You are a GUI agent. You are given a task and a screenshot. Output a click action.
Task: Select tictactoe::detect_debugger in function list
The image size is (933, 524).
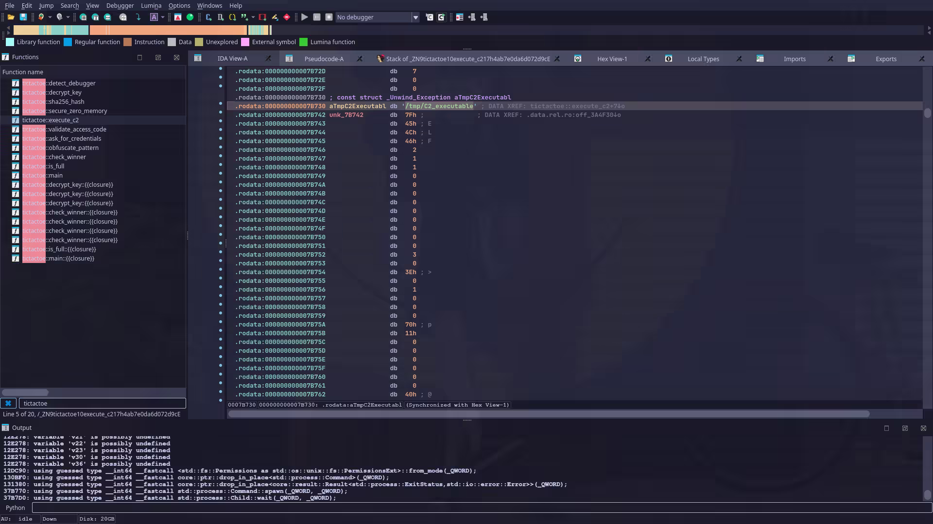[x=71, y=83]
